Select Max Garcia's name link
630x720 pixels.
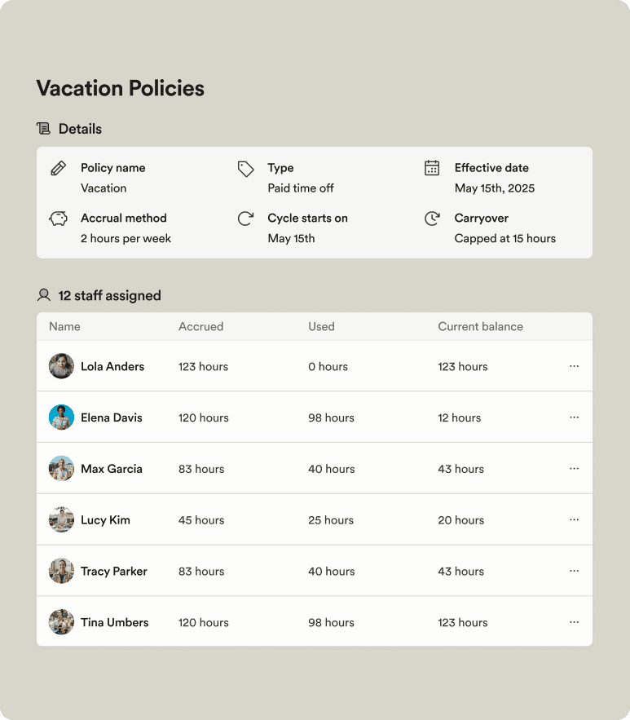(112, 468)
